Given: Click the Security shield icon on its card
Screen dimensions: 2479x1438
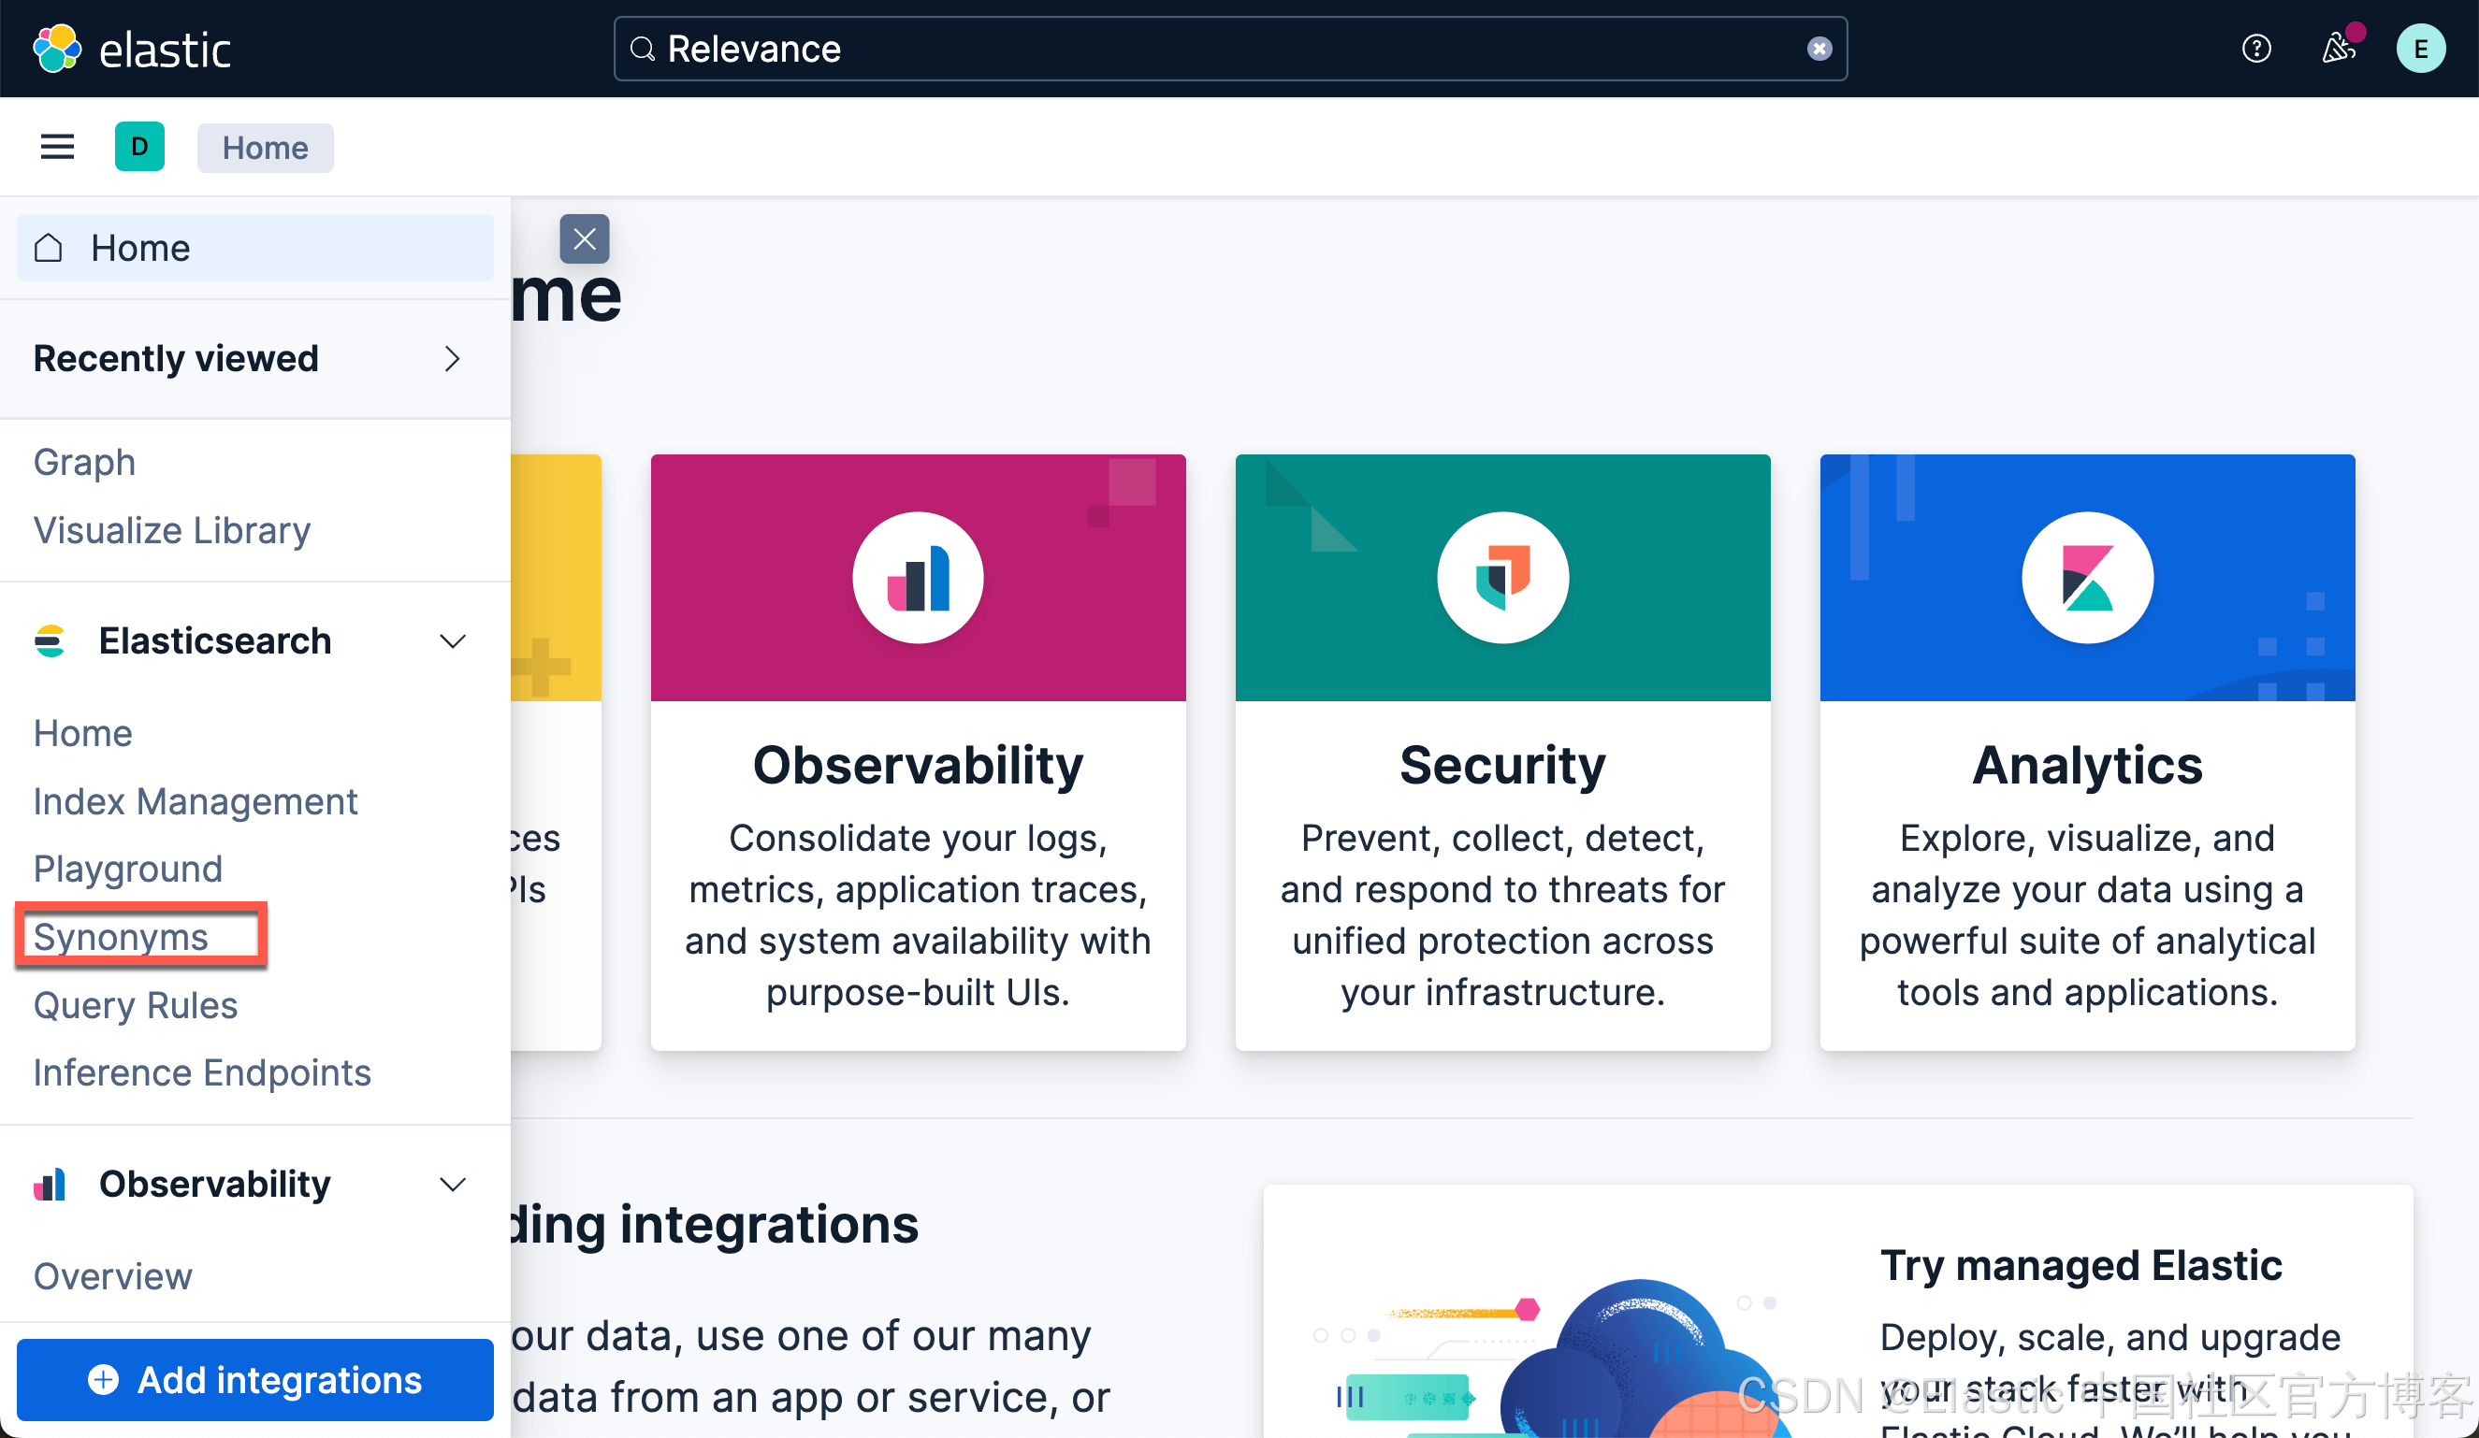Looking at the screenshot, I should [1502, 577].
